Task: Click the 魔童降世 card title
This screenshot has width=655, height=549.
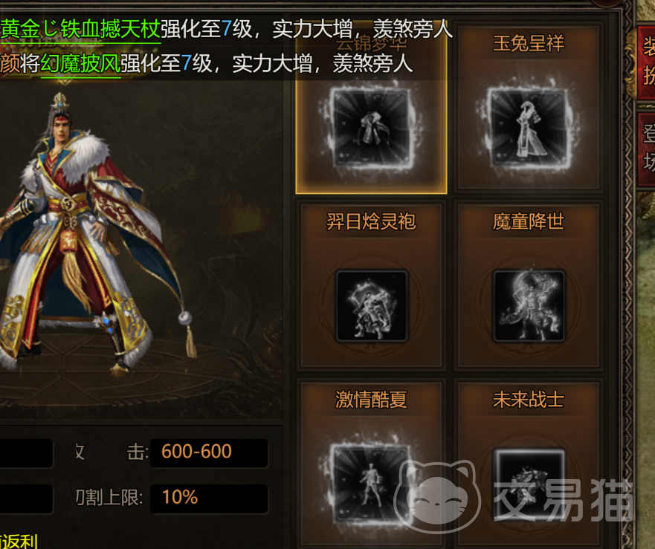Action: (529, 221)
